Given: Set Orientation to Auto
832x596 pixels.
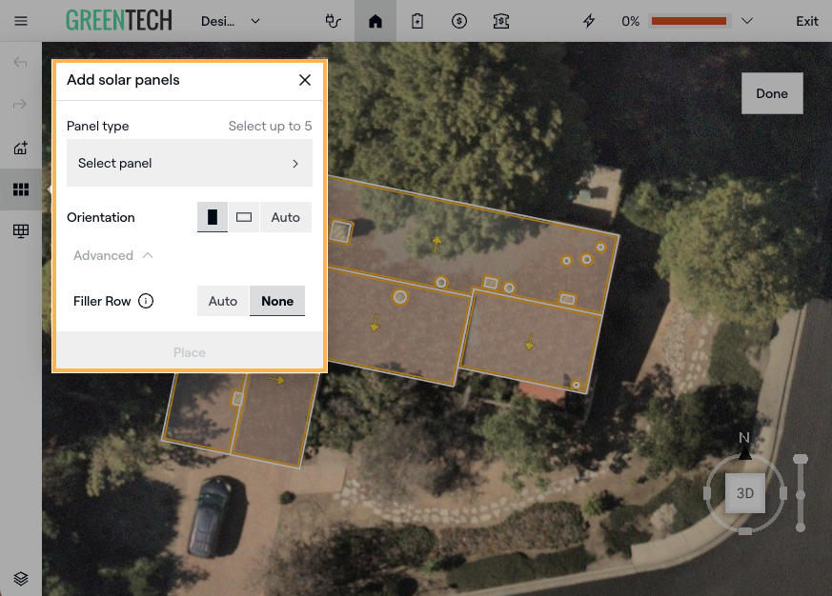Looking at the screenshot, I should point(285,217).
